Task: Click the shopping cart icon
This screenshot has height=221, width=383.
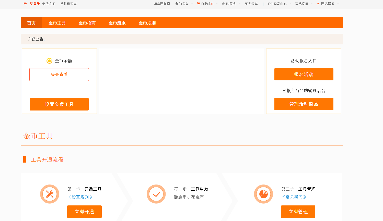Action: point(198,4)
